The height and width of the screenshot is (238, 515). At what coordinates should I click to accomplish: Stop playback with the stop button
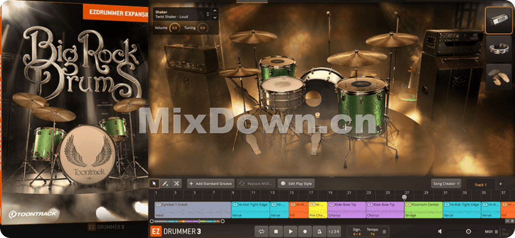[276, 231]
